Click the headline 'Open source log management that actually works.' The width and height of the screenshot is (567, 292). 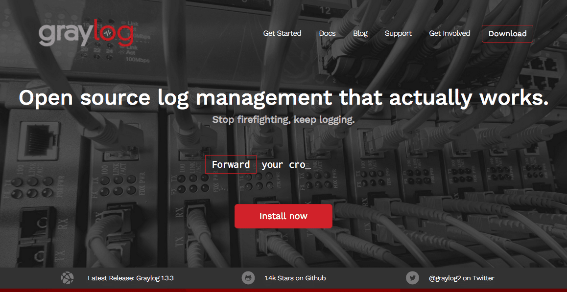click(x=283, y=98)
